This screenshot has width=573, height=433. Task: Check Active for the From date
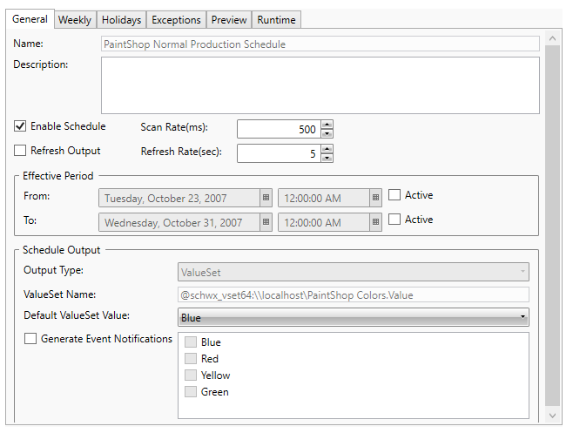(x=394, y=195)
